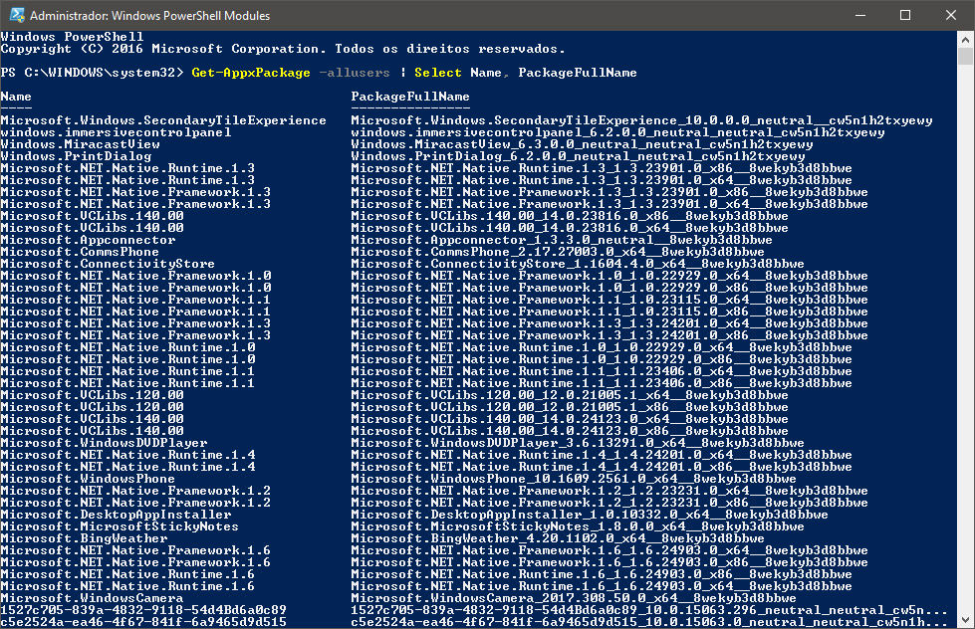Screen dimensions: 975x629
Task: Click the Microsoft.ConnectivityStore_1.1604.4.0_x64 full name
Action: 578,264
